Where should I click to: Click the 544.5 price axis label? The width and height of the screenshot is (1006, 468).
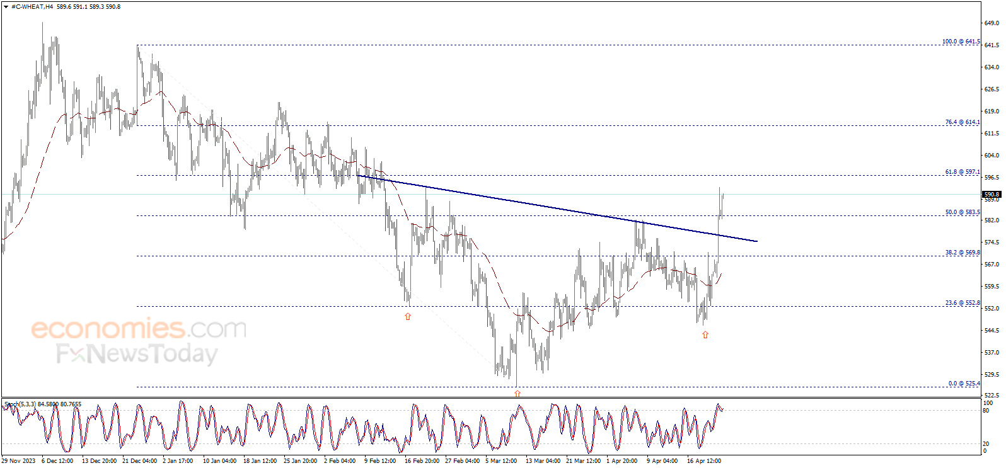(992, 331)
